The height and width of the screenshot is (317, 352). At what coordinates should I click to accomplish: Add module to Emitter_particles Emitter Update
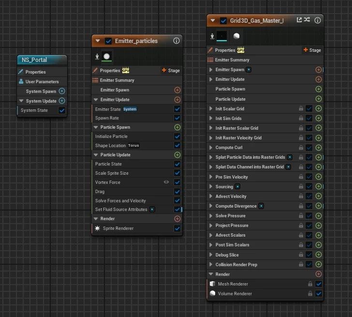tap(177, 100)
